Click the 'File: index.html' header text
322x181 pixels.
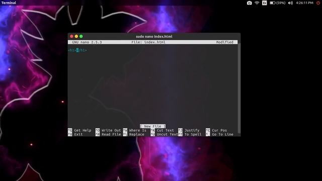[x=148, y=42]
